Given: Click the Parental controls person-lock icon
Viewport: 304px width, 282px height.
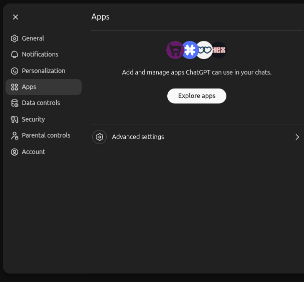Looking at the screenshot, I should [x=15, y=135].
